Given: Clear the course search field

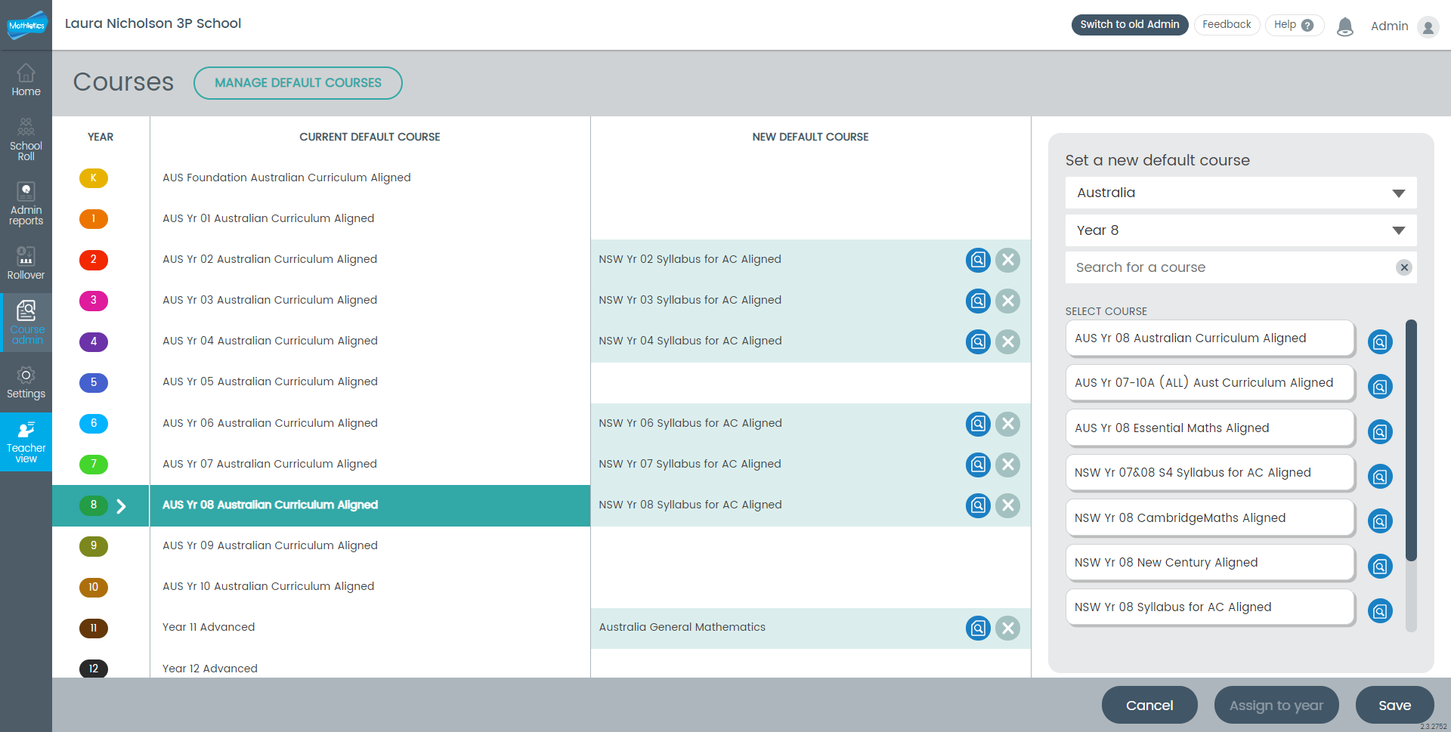Looking at the screenshot, I should pyautogui.click(x=1404, y=267).
